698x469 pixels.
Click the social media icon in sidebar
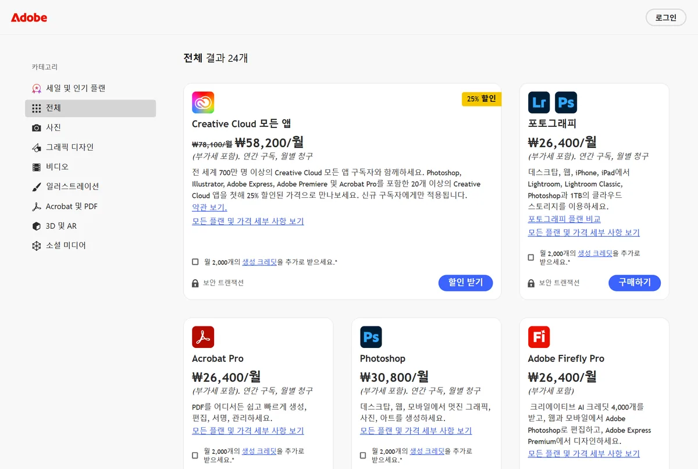click(37, 246)
